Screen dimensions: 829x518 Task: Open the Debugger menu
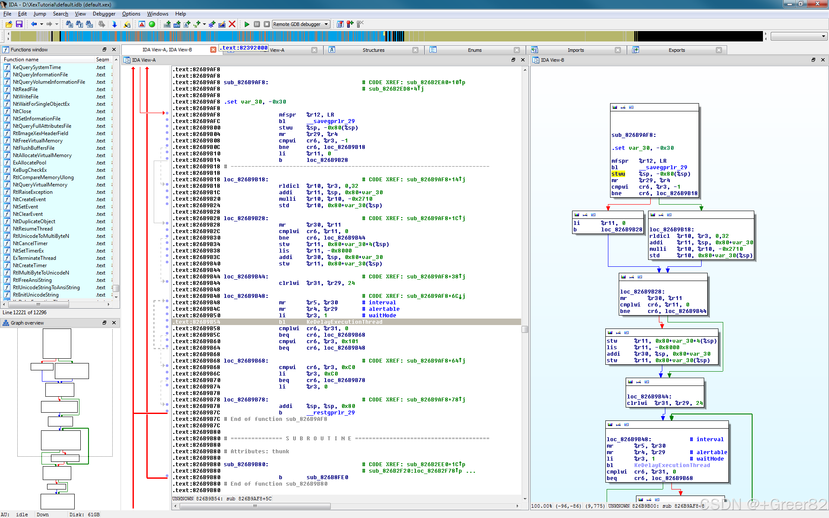tap(104, 14)
